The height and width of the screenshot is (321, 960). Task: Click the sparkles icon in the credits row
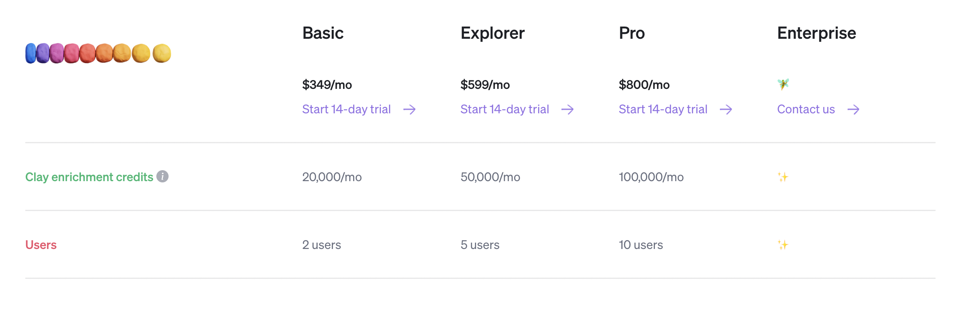783,177
